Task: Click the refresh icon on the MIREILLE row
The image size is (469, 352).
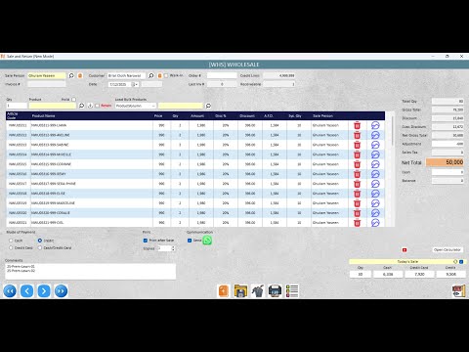Action: [375, 154]
